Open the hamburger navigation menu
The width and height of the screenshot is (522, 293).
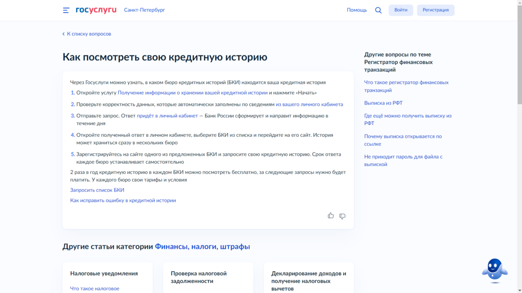[65, 9]
